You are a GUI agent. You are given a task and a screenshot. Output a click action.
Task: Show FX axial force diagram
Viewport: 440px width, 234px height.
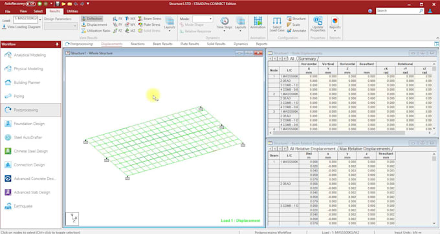click(x=118, y=19)
